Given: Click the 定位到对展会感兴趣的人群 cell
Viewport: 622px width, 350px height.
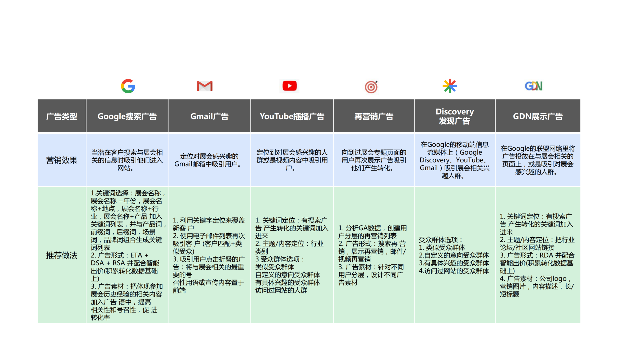Looking at the screenshot, I should pos(292,160).
